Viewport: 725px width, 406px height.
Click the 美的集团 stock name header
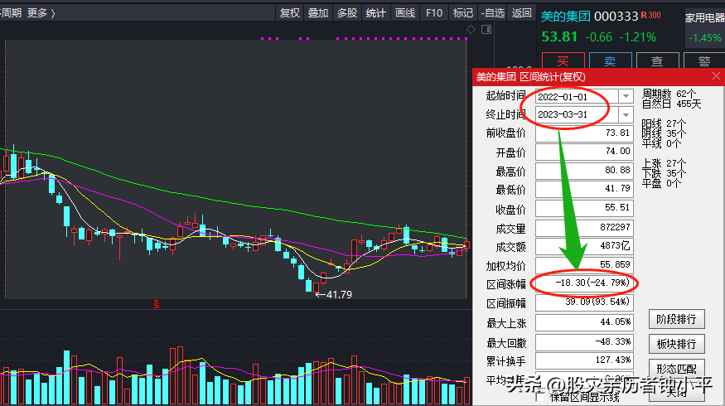pyautogui.click(x=565, y=17)
